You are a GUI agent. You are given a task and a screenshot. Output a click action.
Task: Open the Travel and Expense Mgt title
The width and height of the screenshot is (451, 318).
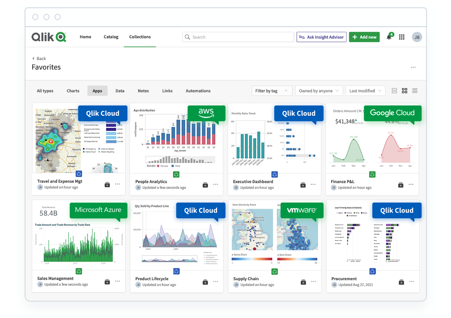pos(60,181)
